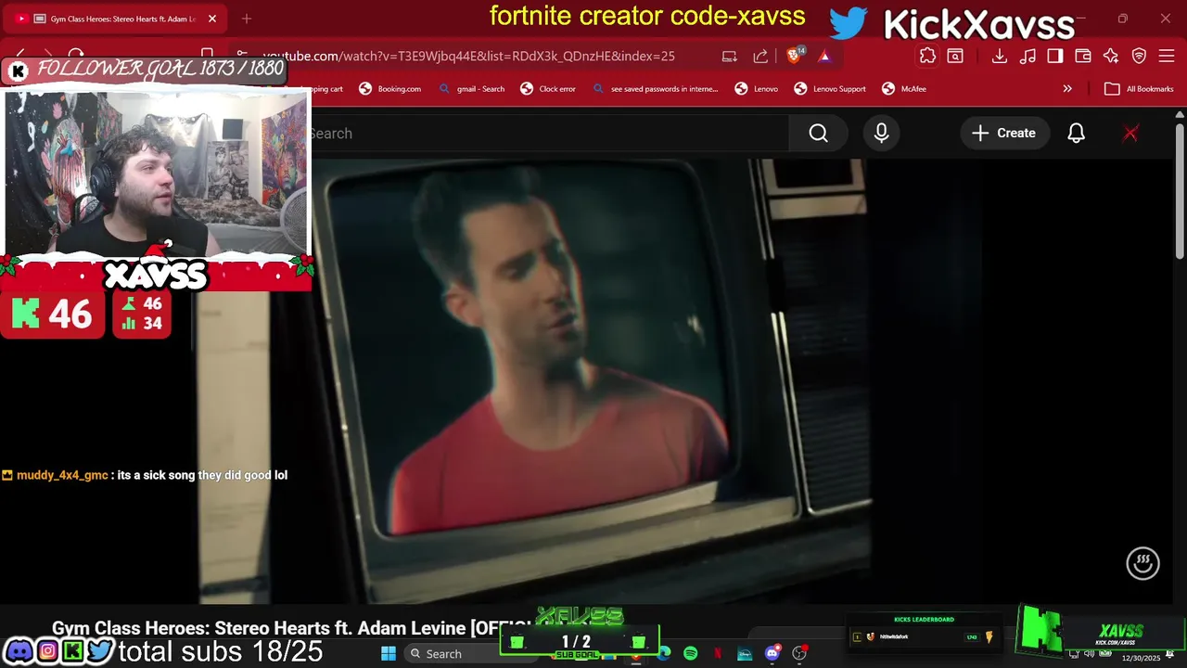Viewport: 1187px width, 668px height.
Task: Open Brave Shields lion icon
Action: (x=795, y=56)
